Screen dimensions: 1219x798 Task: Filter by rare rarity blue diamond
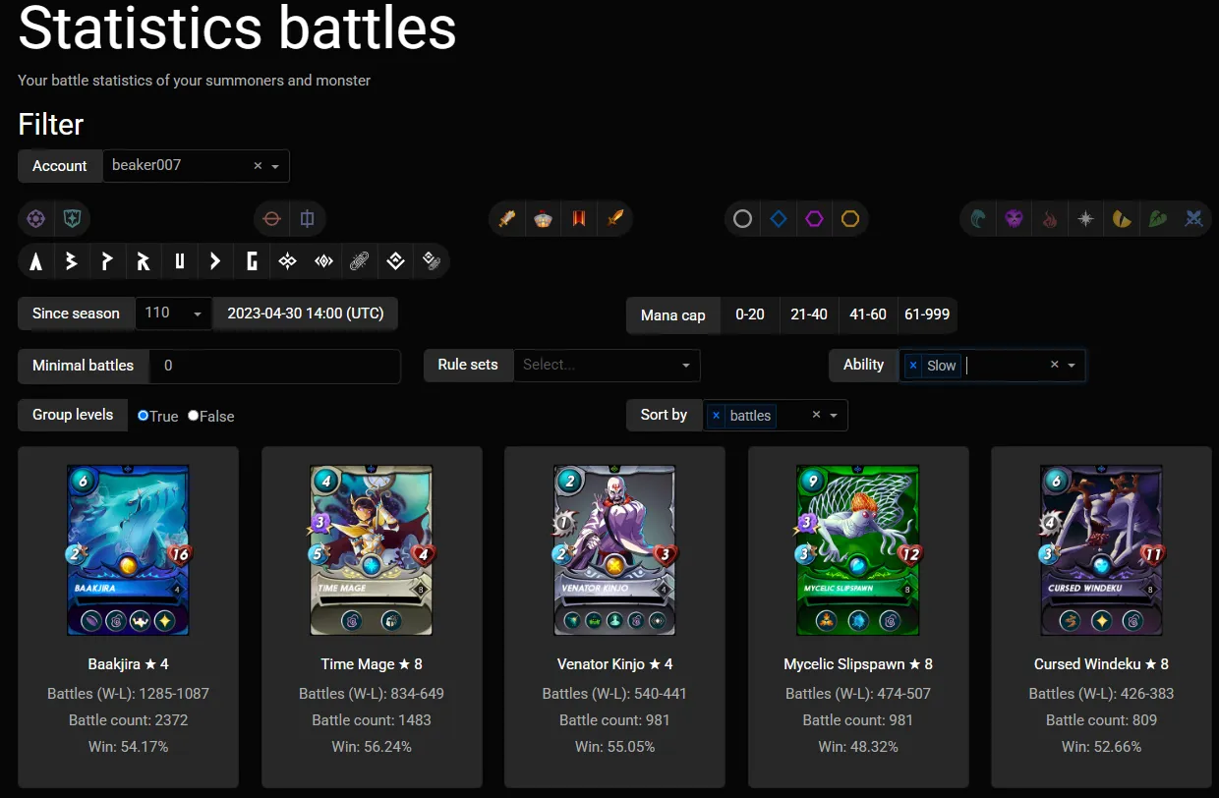(x=779, y=219)
